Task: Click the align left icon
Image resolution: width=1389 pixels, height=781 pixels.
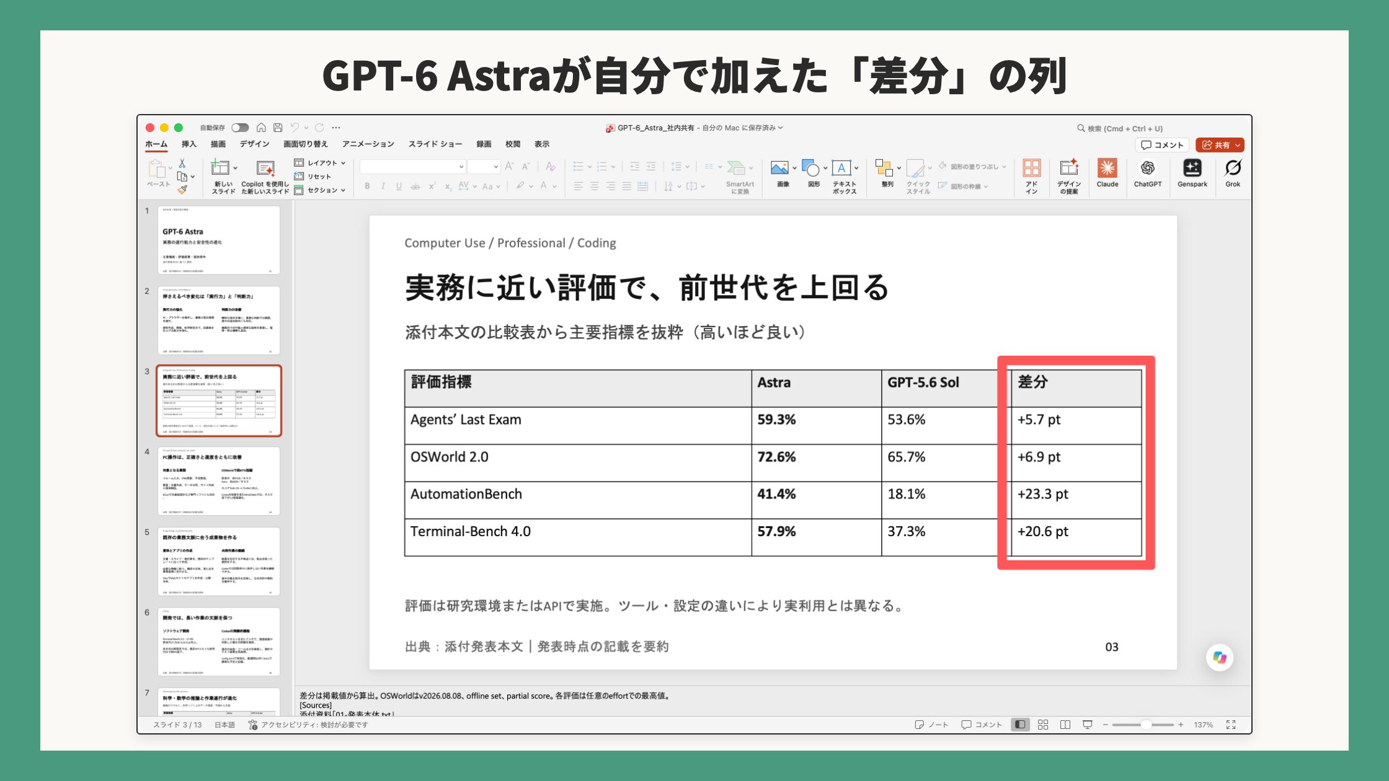Action: [x=578, y=186]
